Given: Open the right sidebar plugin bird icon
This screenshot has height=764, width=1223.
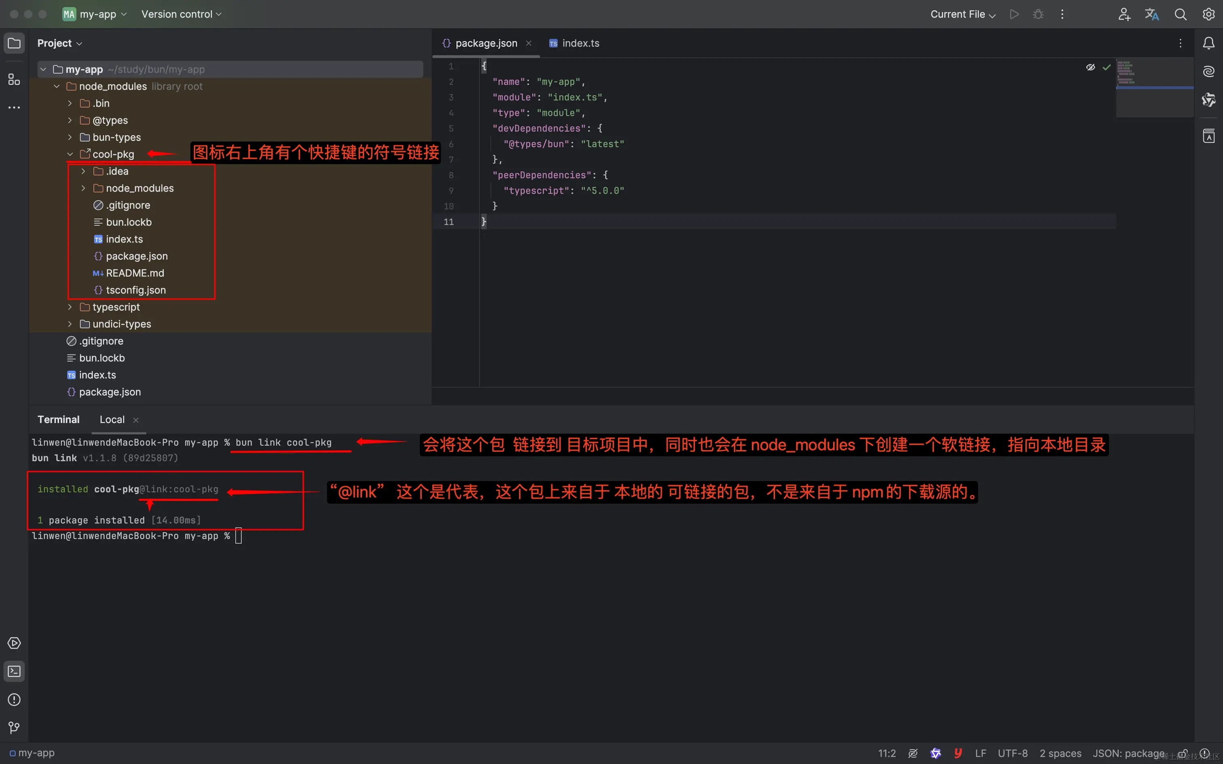Looking at the screenshot, I should point(1208,99).
